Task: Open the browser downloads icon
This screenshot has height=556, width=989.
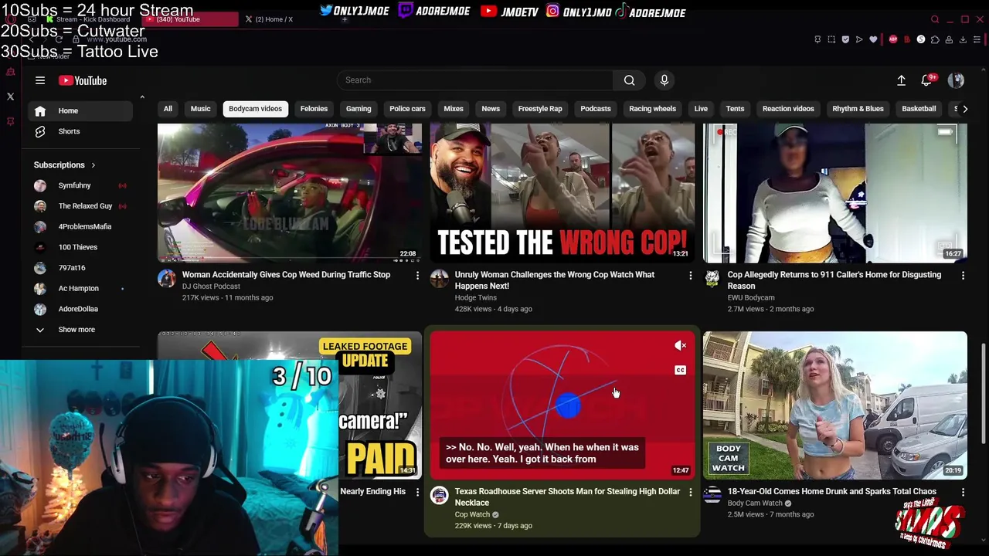Action: (963, 39)
